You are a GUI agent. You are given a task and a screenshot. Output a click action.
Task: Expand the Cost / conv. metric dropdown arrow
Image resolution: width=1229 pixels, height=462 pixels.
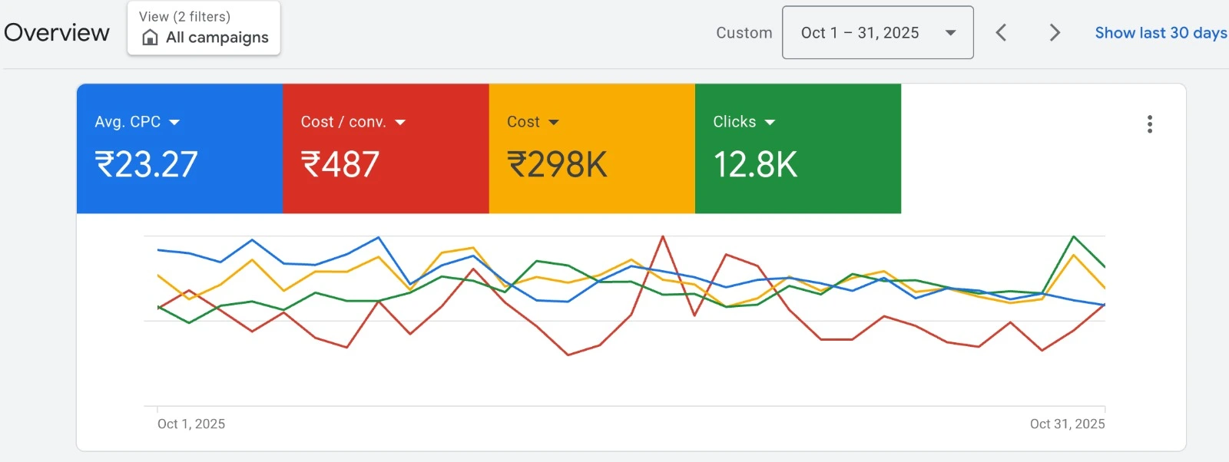[400, 123]
